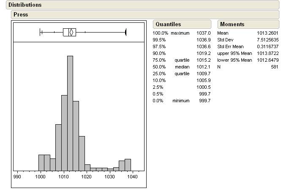This screenshot has width=281, height=191.
Task: Collapse the Distributions outline header
Action: pos(25,5)
